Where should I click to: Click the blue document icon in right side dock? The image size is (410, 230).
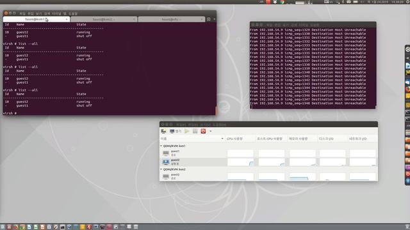tap(407, 66)
